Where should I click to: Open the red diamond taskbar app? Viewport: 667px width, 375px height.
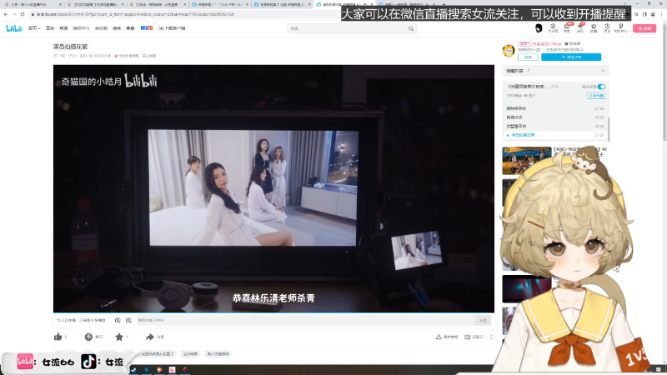(185, 370)
